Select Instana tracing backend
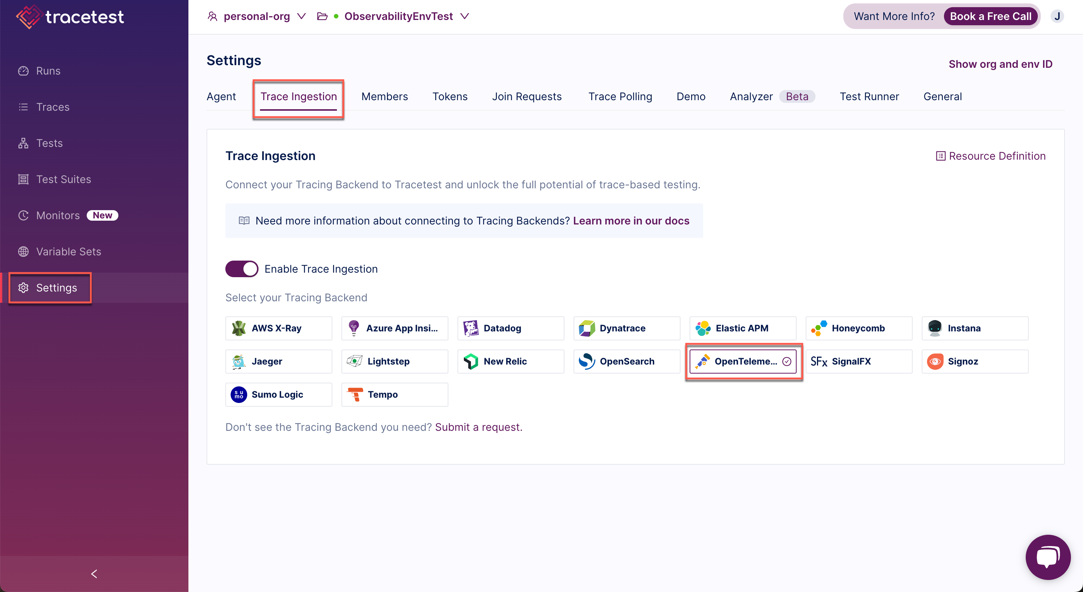The width and height of the screenshot is (1083, 592). coord(975,328)
